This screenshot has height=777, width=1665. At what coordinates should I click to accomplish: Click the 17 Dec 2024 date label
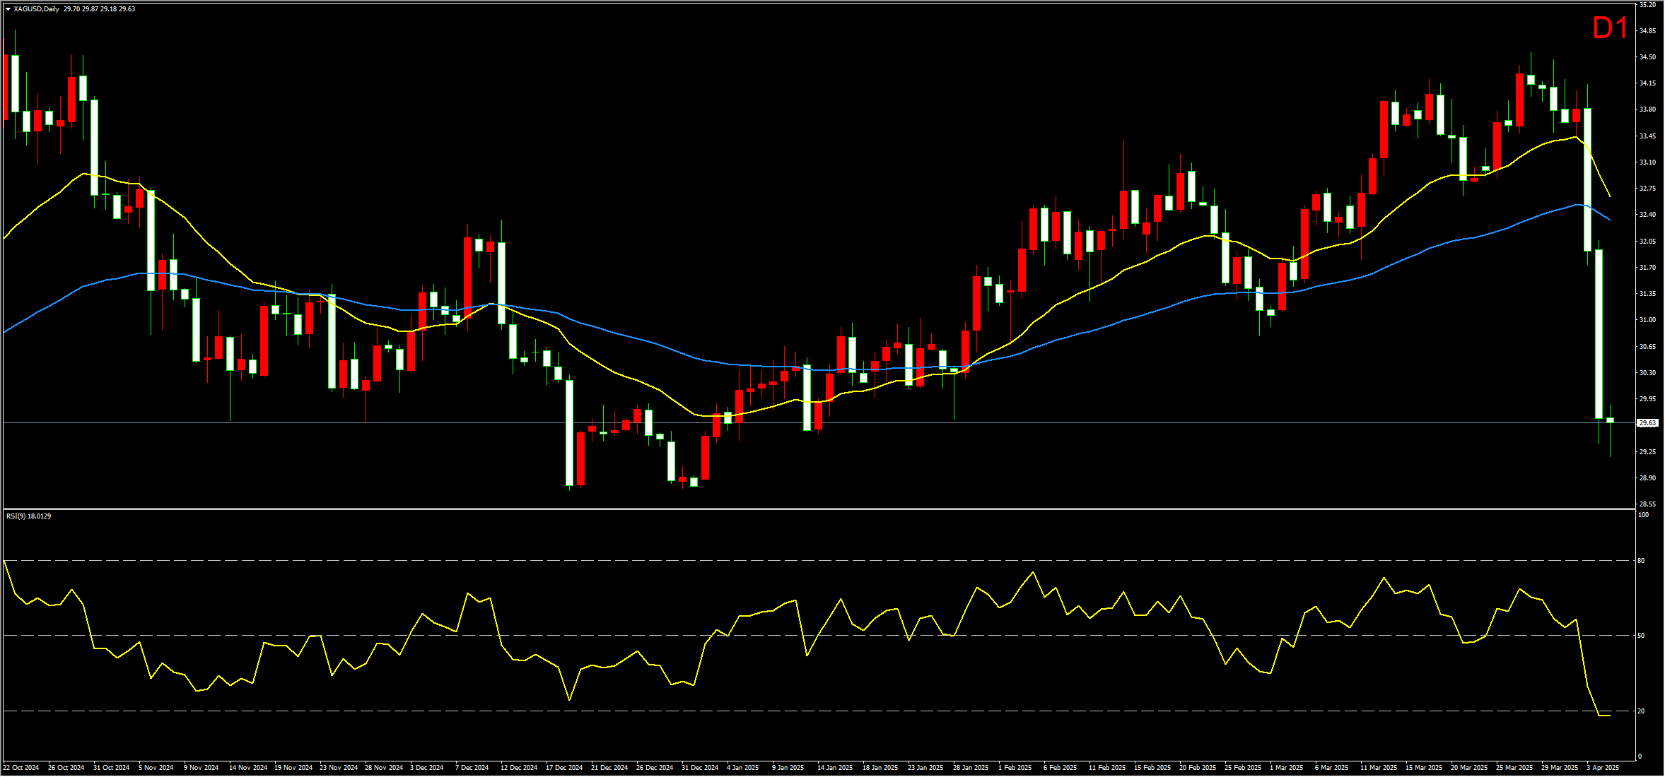(x=563, y=768)
